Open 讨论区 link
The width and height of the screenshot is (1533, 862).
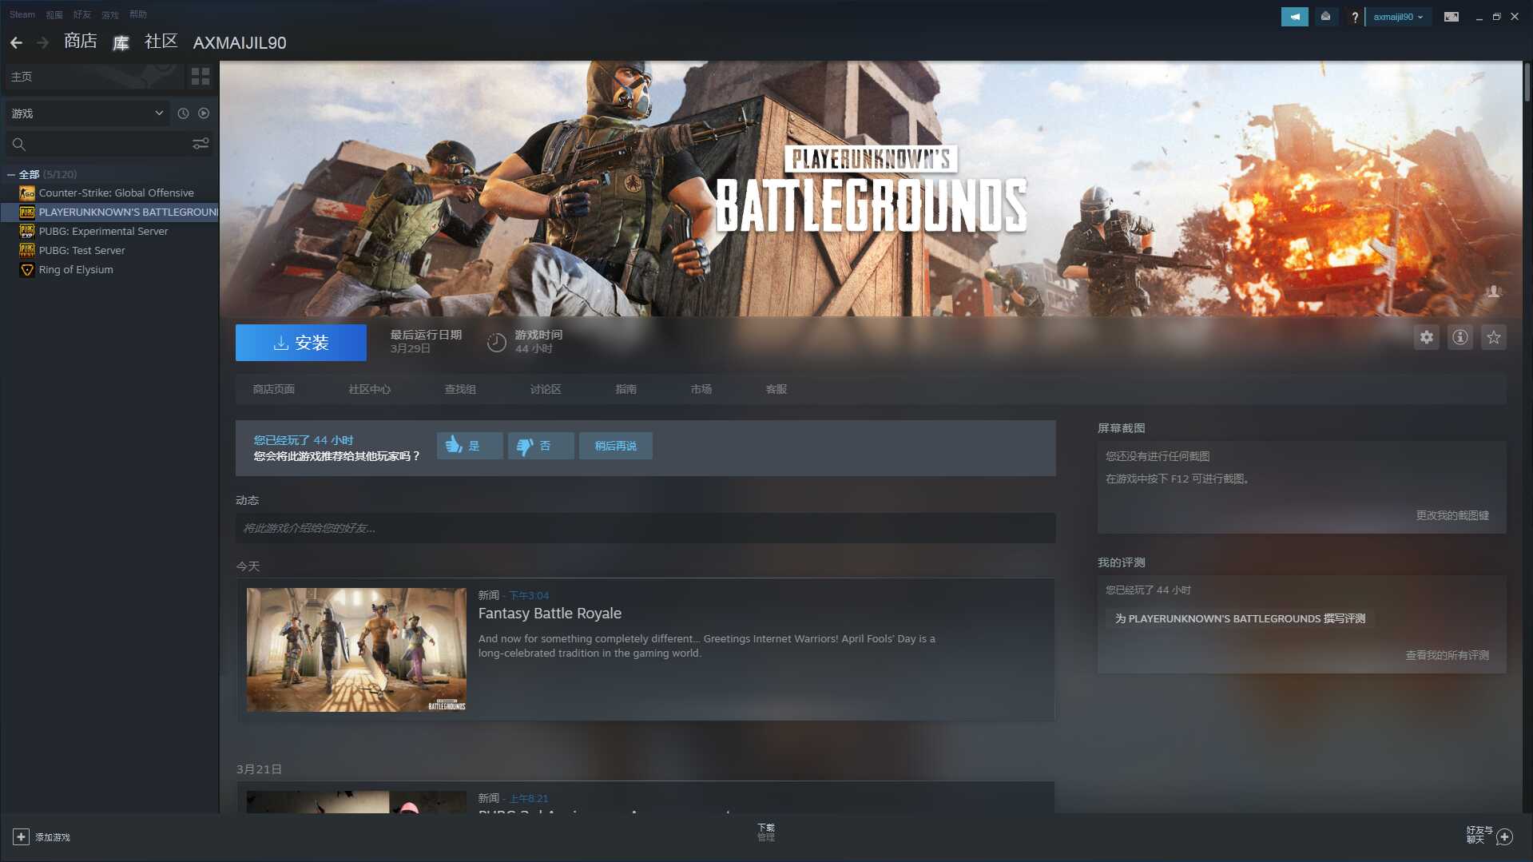546,389
